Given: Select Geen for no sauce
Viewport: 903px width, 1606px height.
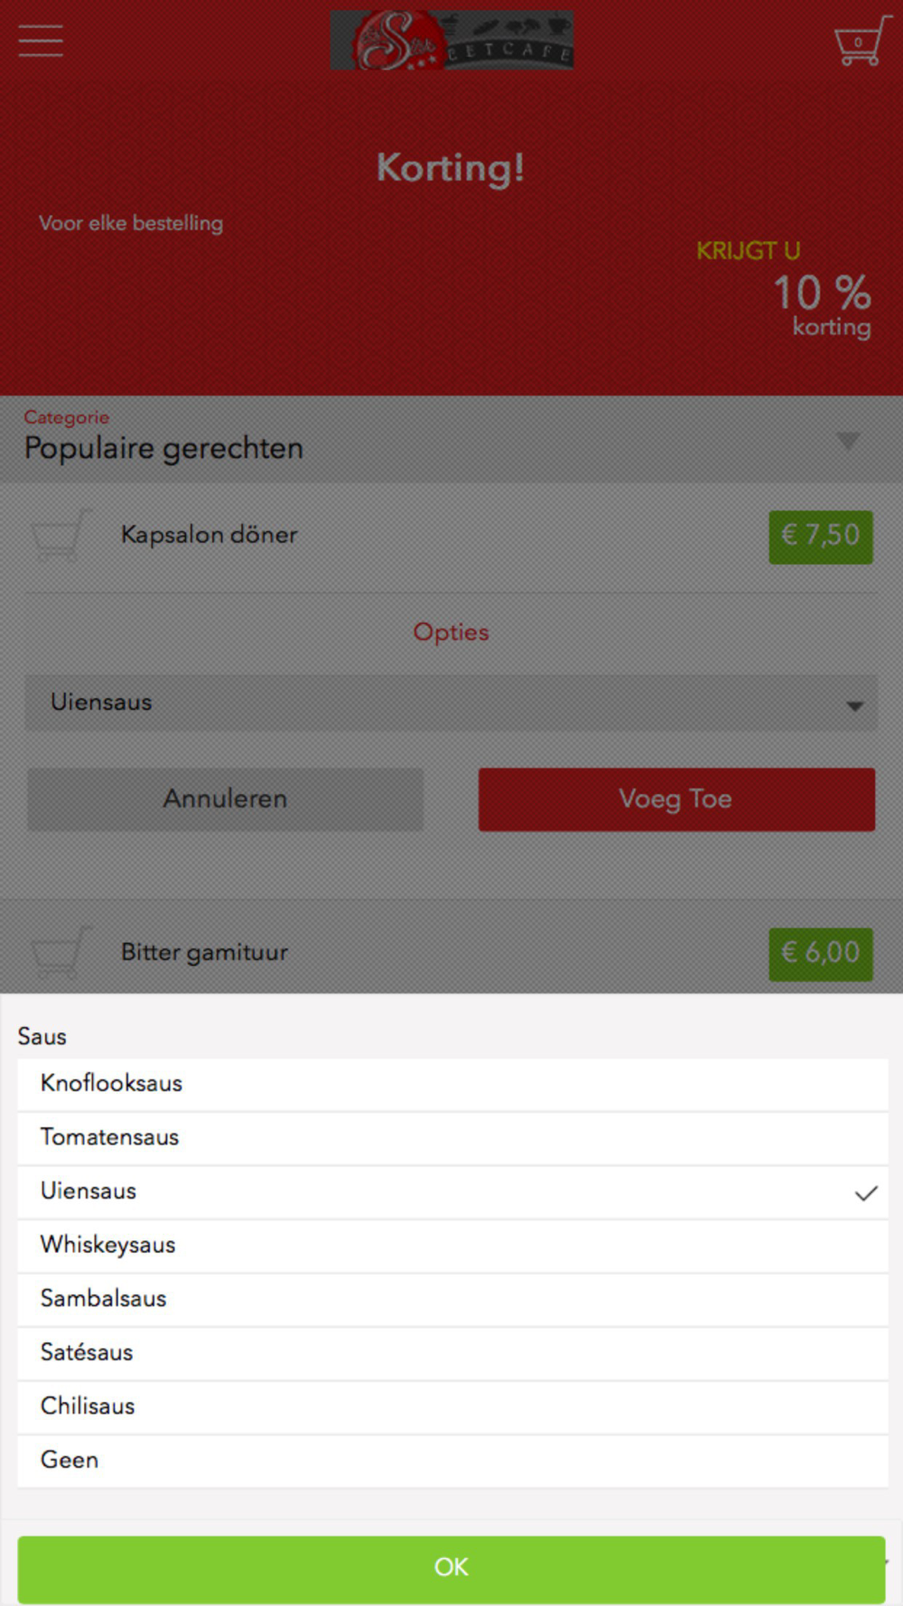Looking at the screenshot, I should pos(452,1461).
